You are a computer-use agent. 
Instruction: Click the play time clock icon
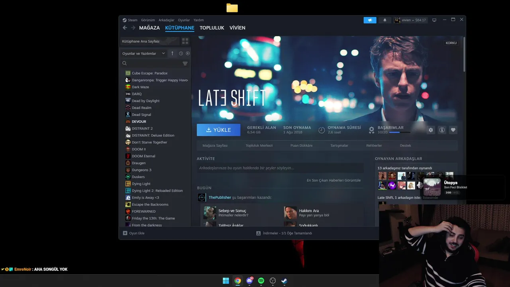click(322, 130)
